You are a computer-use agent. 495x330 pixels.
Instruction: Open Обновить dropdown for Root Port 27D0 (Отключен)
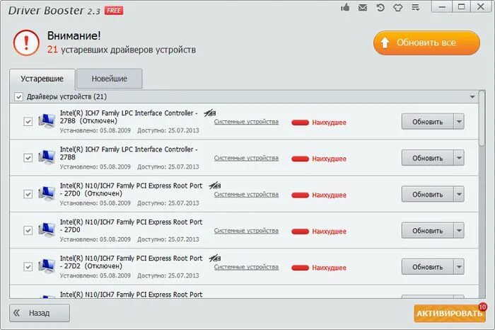[x=459, y=194]
